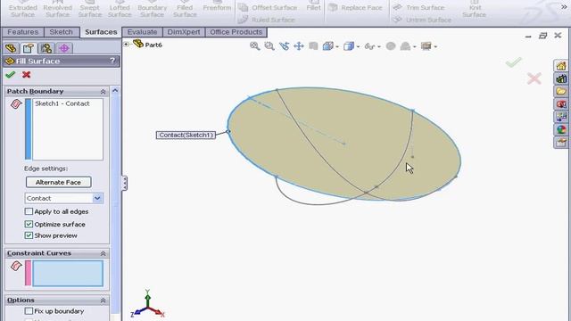Image resolution: width=571 pixels, height=321 pixels.
Task: Open the DimXpertManager tab icon
Action: point(64,48)
